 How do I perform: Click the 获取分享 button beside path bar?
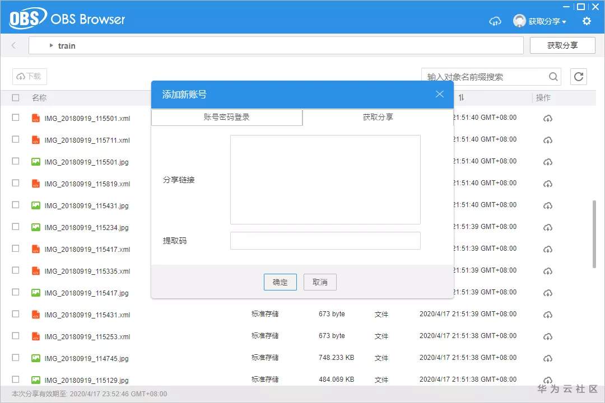pos(562,45)
